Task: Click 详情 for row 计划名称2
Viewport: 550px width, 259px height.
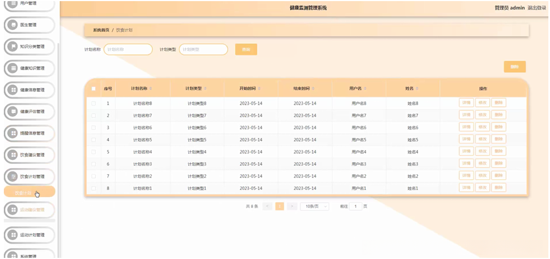Action: pyautogui.click(x=466, y=175)
